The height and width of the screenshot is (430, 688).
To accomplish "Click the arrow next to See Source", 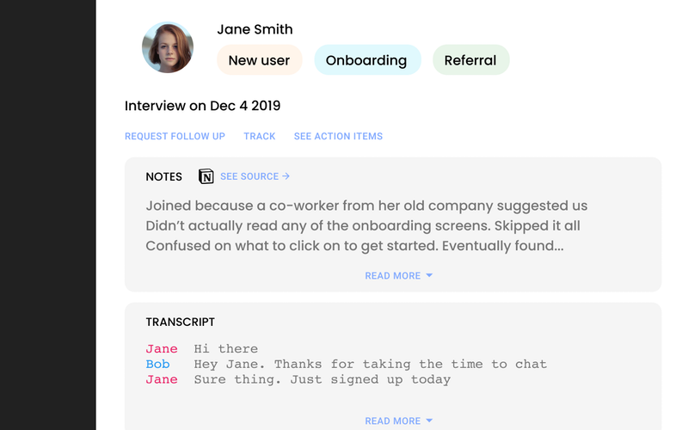I will (286, 176).
